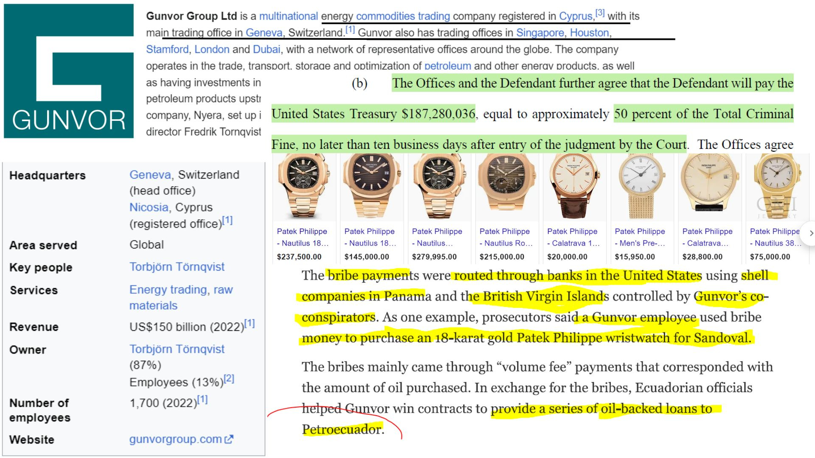The image size is (815, 458).
Task: Open the 'Energy trading' services link
Action: 168,290
